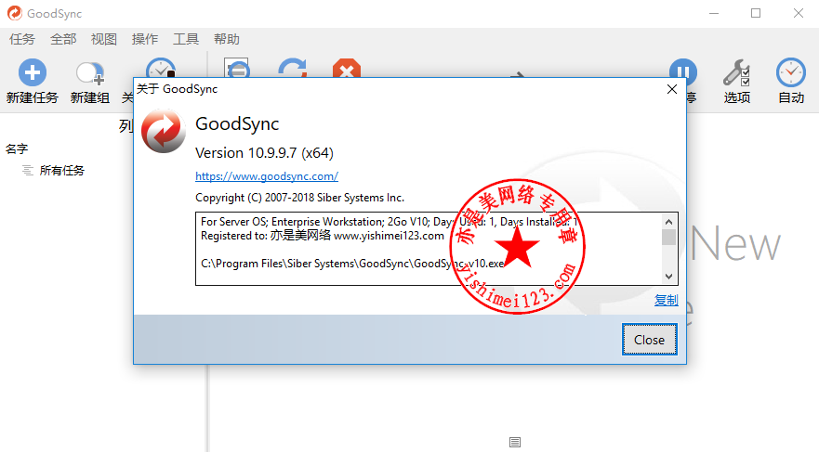Open the goodsync.com website link

(x=267, y=176)
